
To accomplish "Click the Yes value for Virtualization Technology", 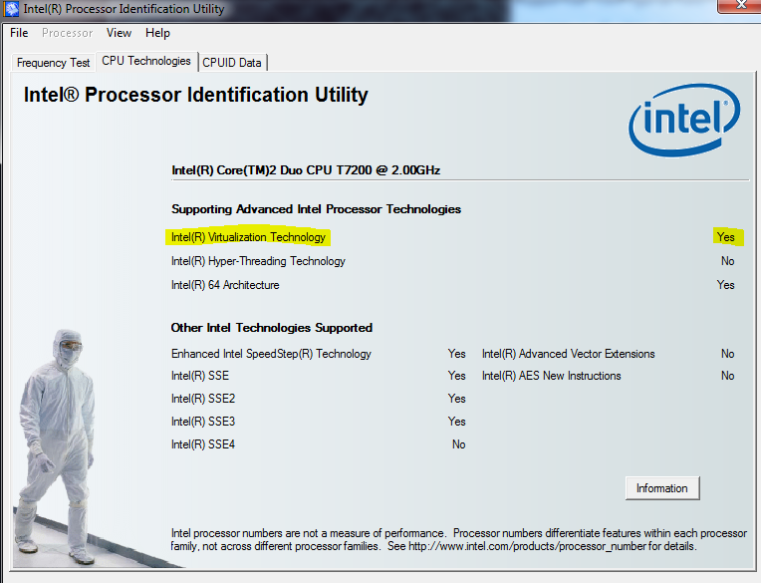I will (x=725, y=237).
